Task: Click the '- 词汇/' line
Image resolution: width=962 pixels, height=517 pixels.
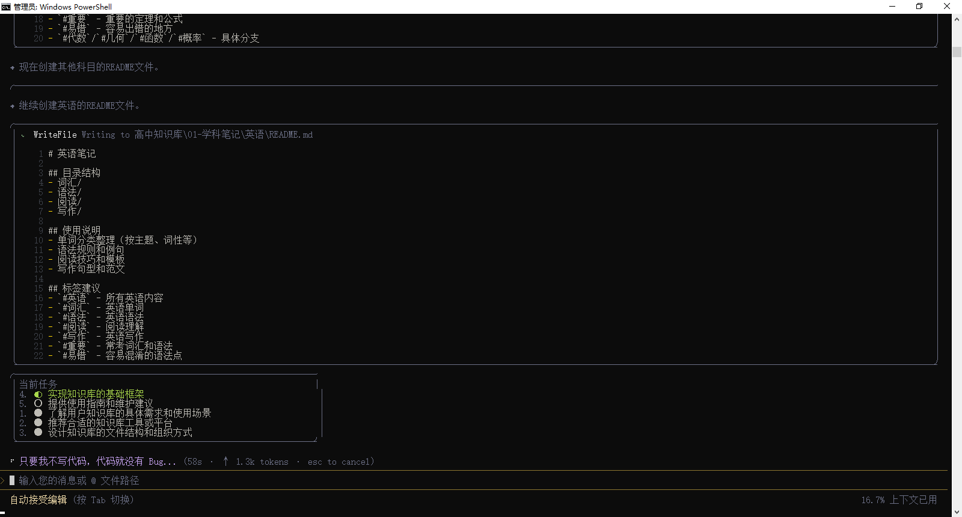Action: [65, 183]
